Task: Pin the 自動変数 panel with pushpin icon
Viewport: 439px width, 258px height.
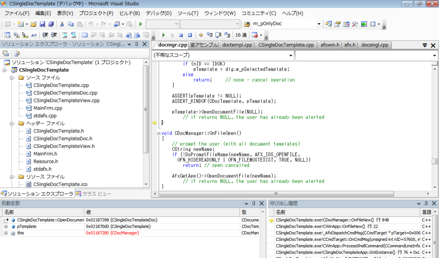Action: [254, 204]
